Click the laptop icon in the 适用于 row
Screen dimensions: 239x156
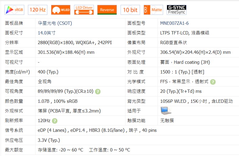(x=166, y=111)
